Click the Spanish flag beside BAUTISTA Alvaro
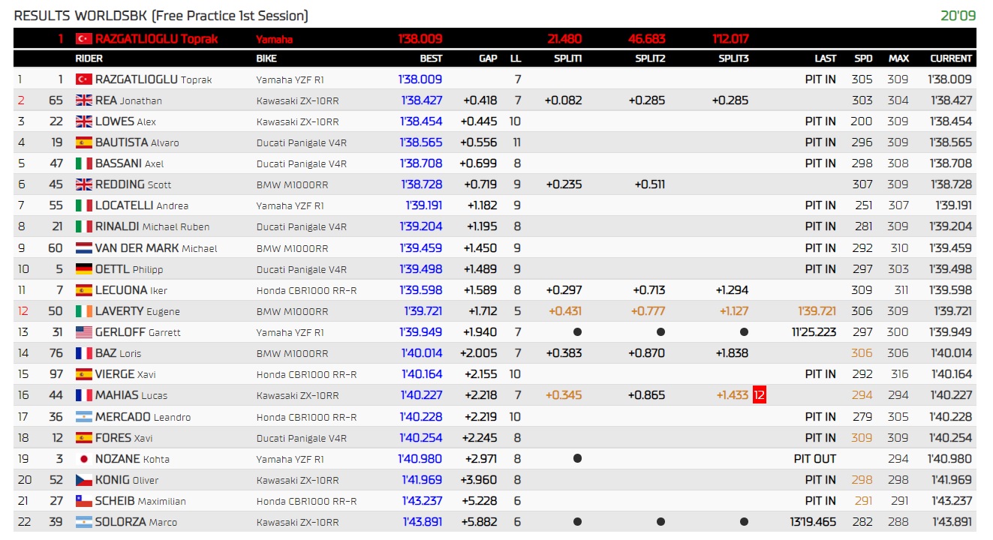The height and width of the screenshot is (540, 993). coord(83,142)
